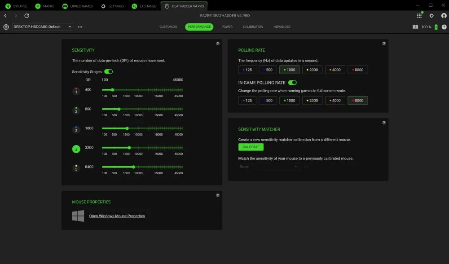Open the Power tab
The width and height of the screenshot is (449, 264).
coord(227,26)
